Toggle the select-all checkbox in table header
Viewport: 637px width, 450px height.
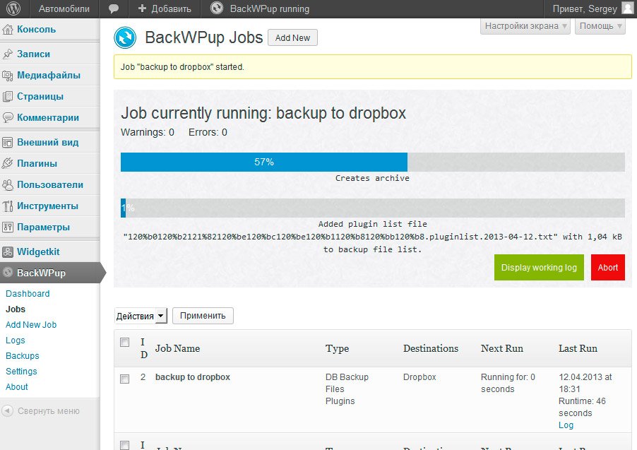pos(125,343)
